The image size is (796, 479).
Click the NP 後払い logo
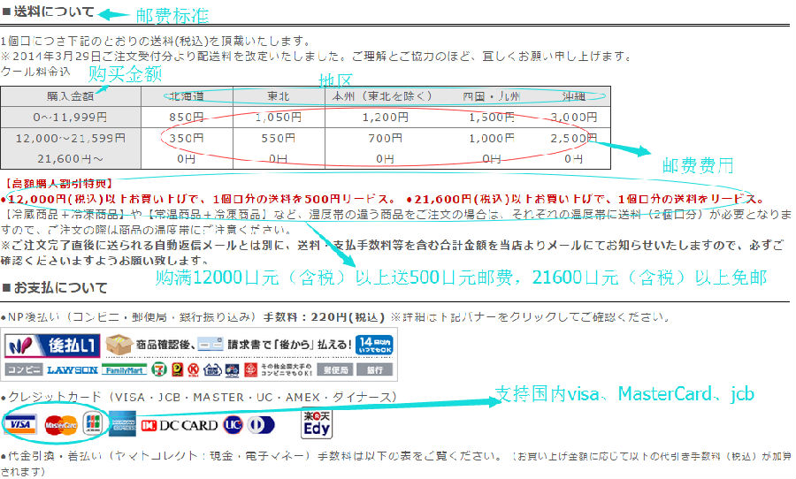(51, 345)
